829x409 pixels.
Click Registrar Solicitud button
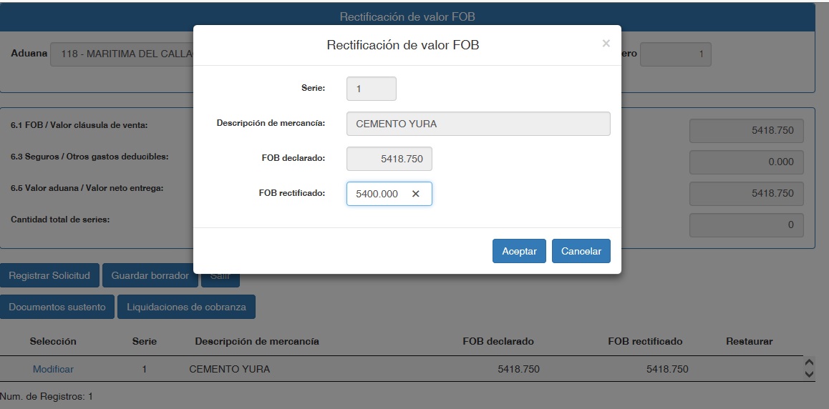[49, 275]
